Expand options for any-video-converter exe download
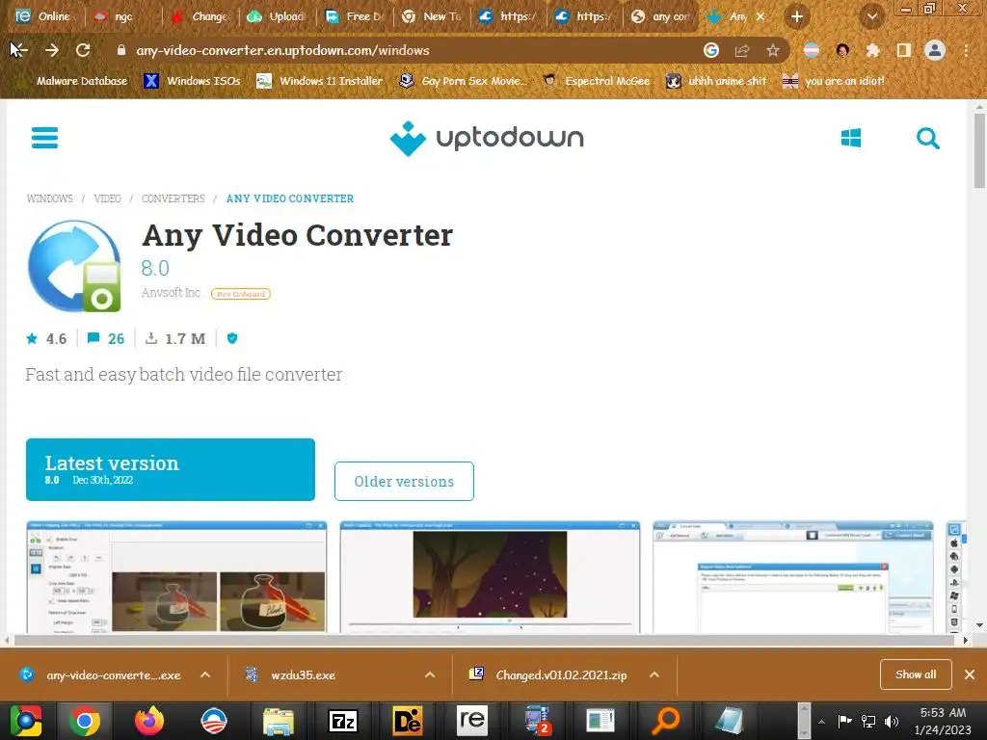The width and height of the screenshot is (987, 740). pos(205,675)
